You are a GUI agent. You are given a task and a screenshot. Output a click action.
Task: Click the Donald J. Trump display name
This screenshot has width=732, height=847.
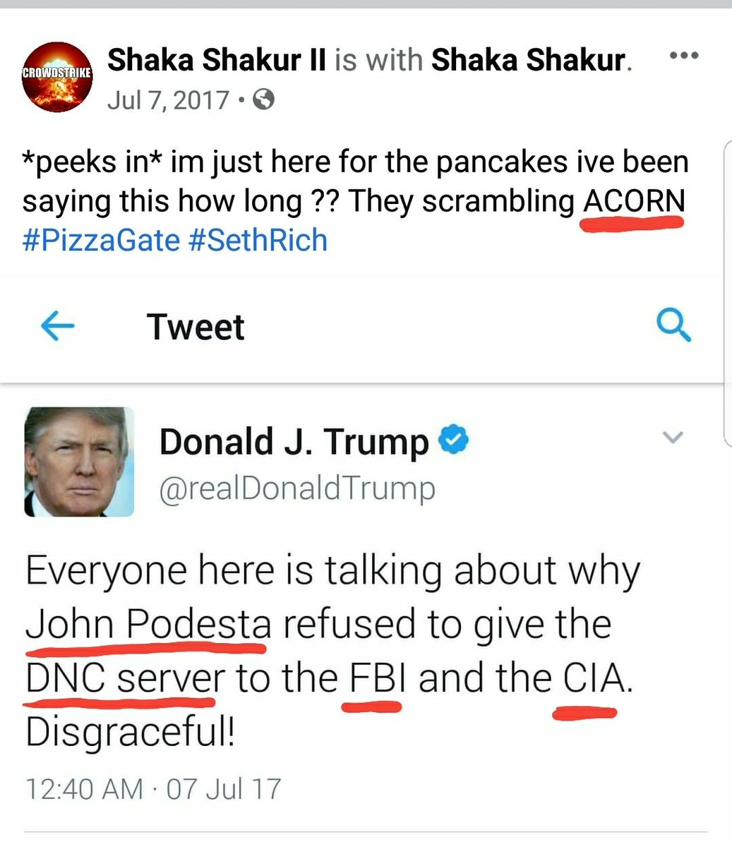coord(294,442)
